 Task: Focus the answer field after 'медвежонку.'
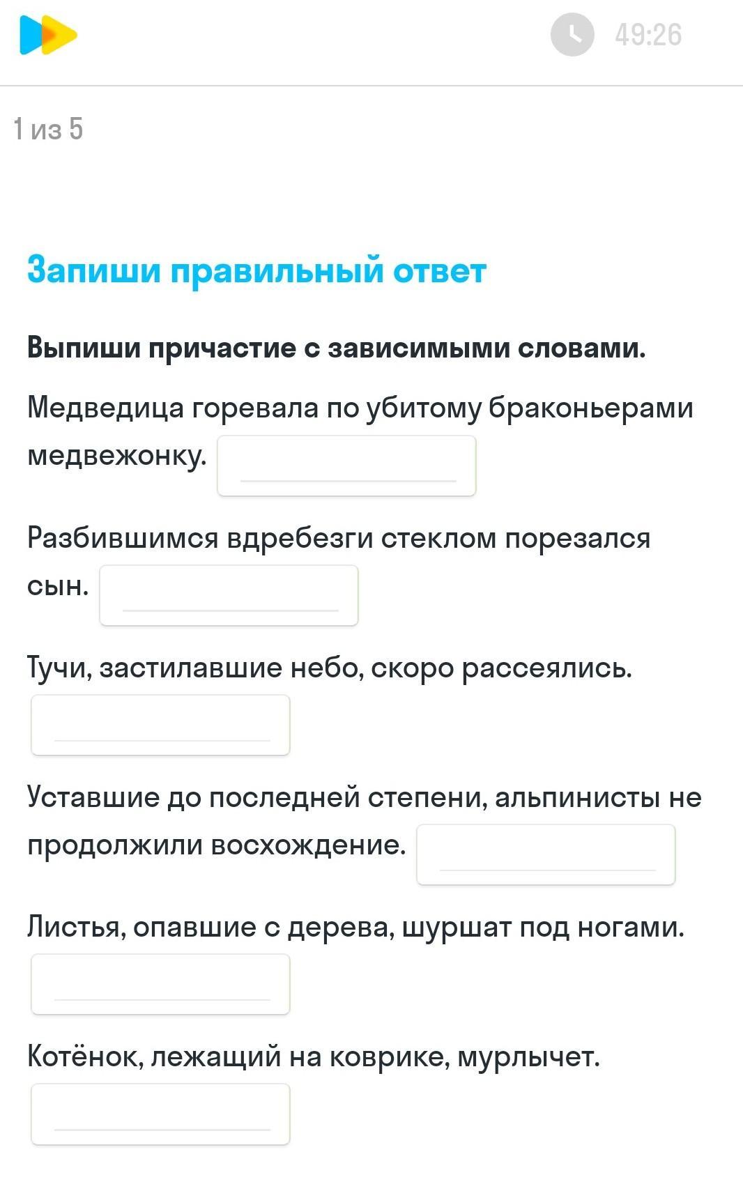(x=346, y=466)
